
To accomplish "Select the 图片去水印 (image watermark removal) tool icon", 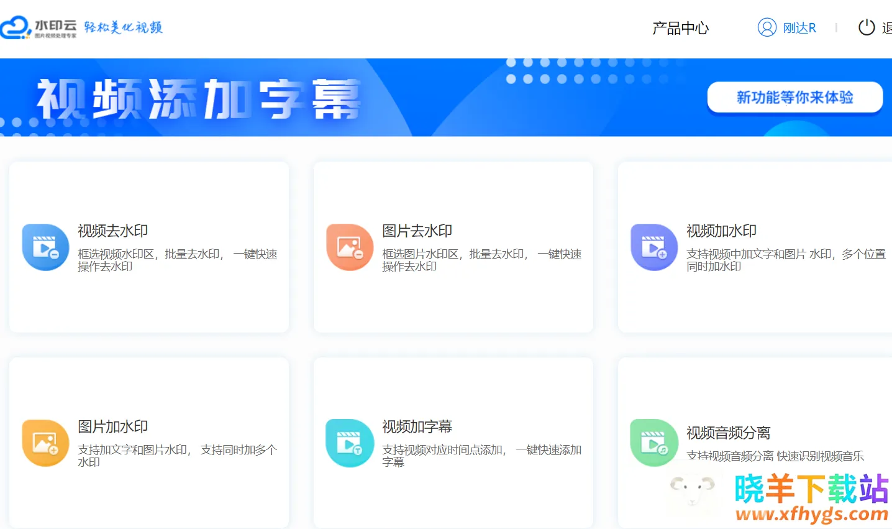I will pos(349,246).
